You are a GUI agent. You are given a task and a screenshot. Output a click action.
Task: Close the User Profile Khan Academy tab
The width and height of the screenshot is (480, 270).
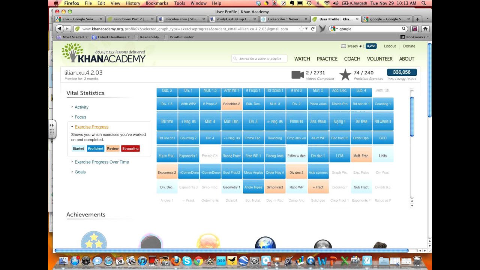pos(357,19)
